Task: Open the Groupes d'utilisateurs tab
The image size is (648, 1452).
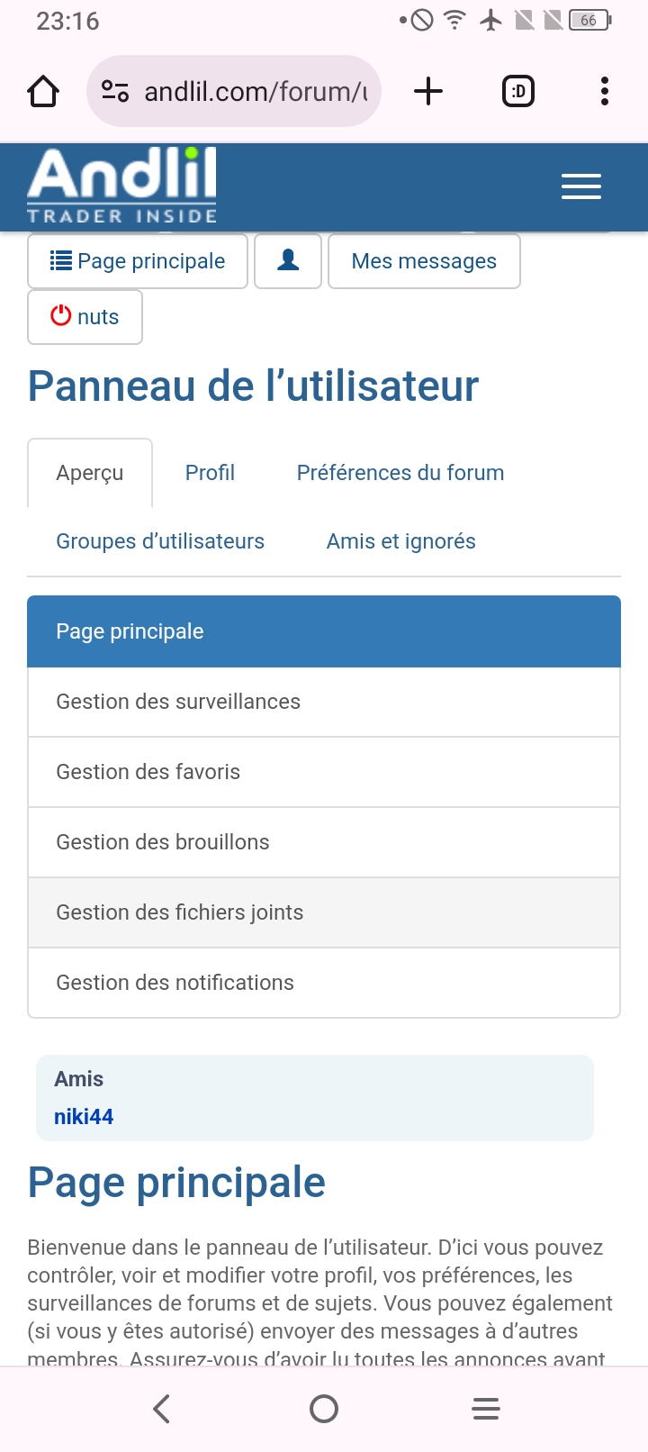Action: tap(160, 541)
